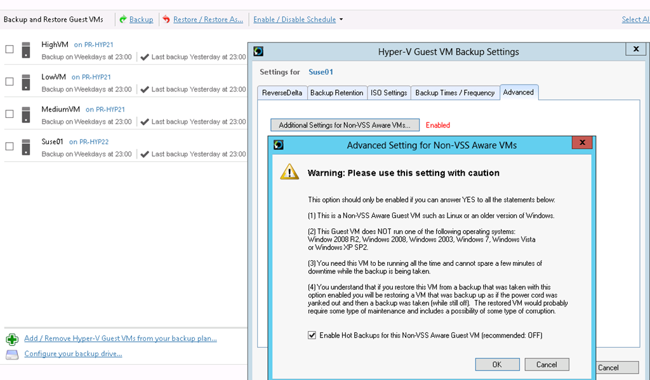Click the backup drive icon
The image size is (650, 380).
point(12,355)
